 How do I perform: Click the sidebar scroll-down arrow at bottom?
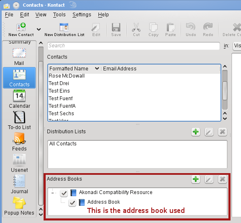[41, 215]
